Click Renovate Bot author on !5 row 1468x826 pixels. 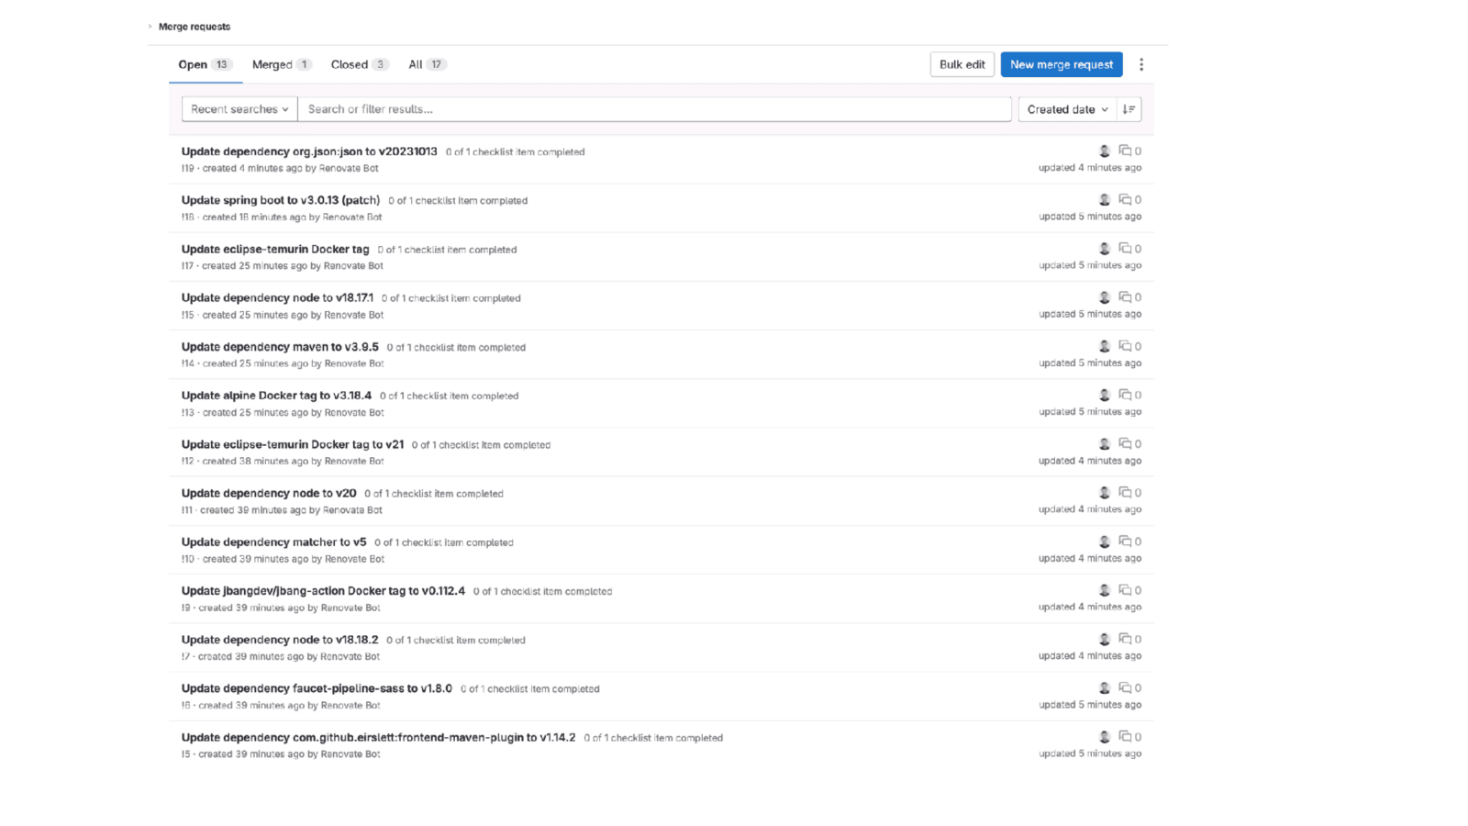(350, 754)
